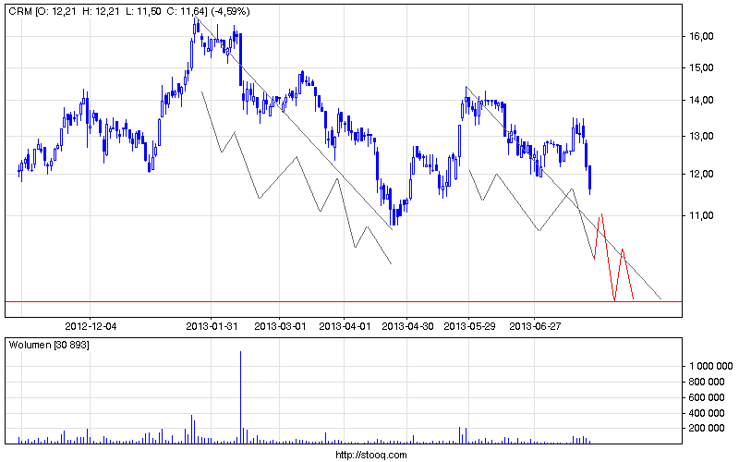The height and width of the screenshot is (462, 739).
Task: Click the Wolumen [30 893] label
Action: [x=49, y=345]
